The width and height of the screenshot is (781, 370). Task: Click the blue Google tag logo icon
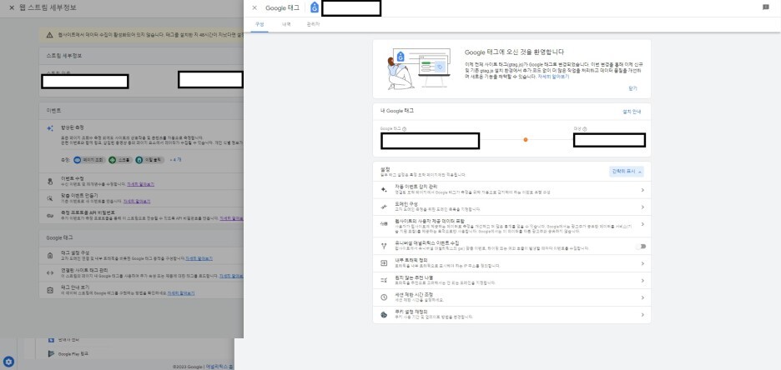pos(315,7)
